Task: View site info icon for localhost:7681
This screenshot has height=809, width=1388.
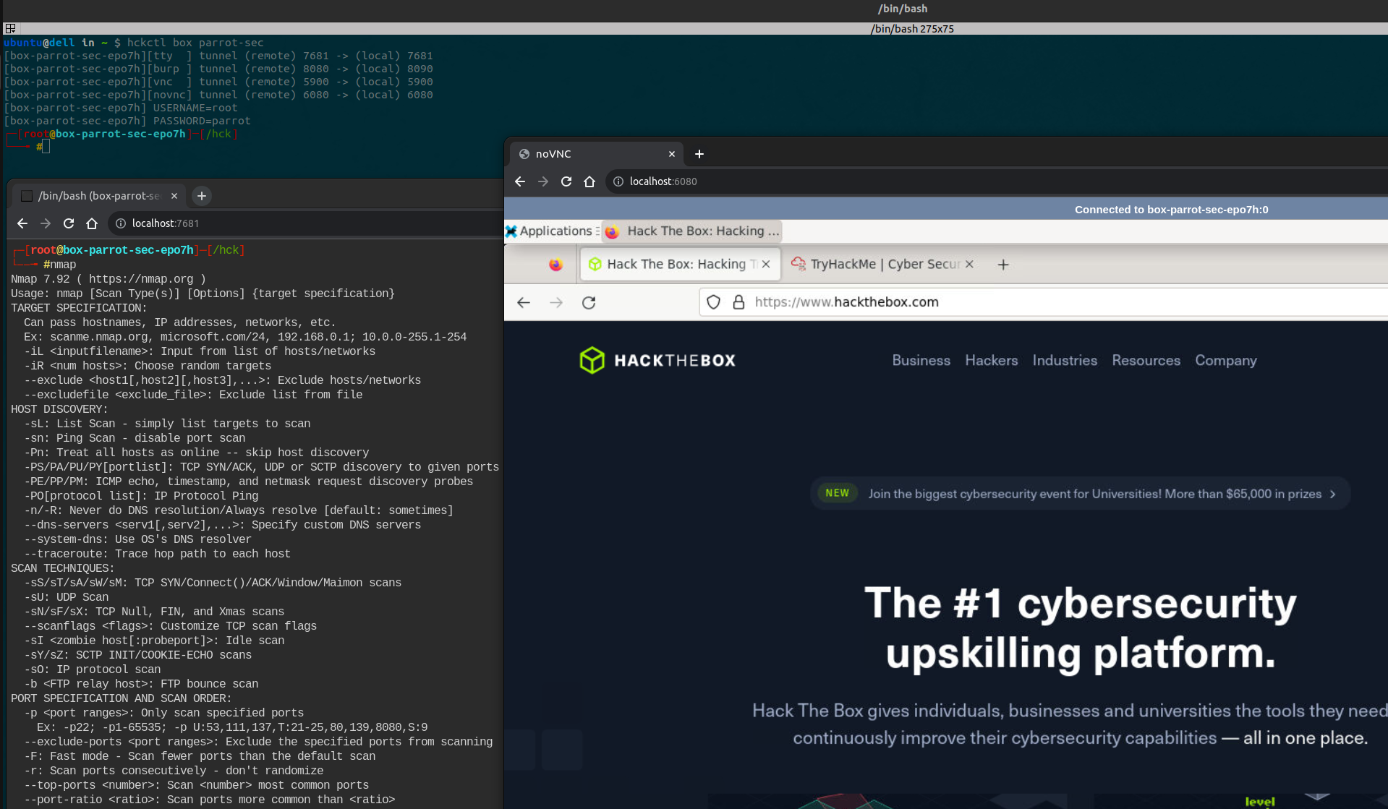Action: (121, 223)
